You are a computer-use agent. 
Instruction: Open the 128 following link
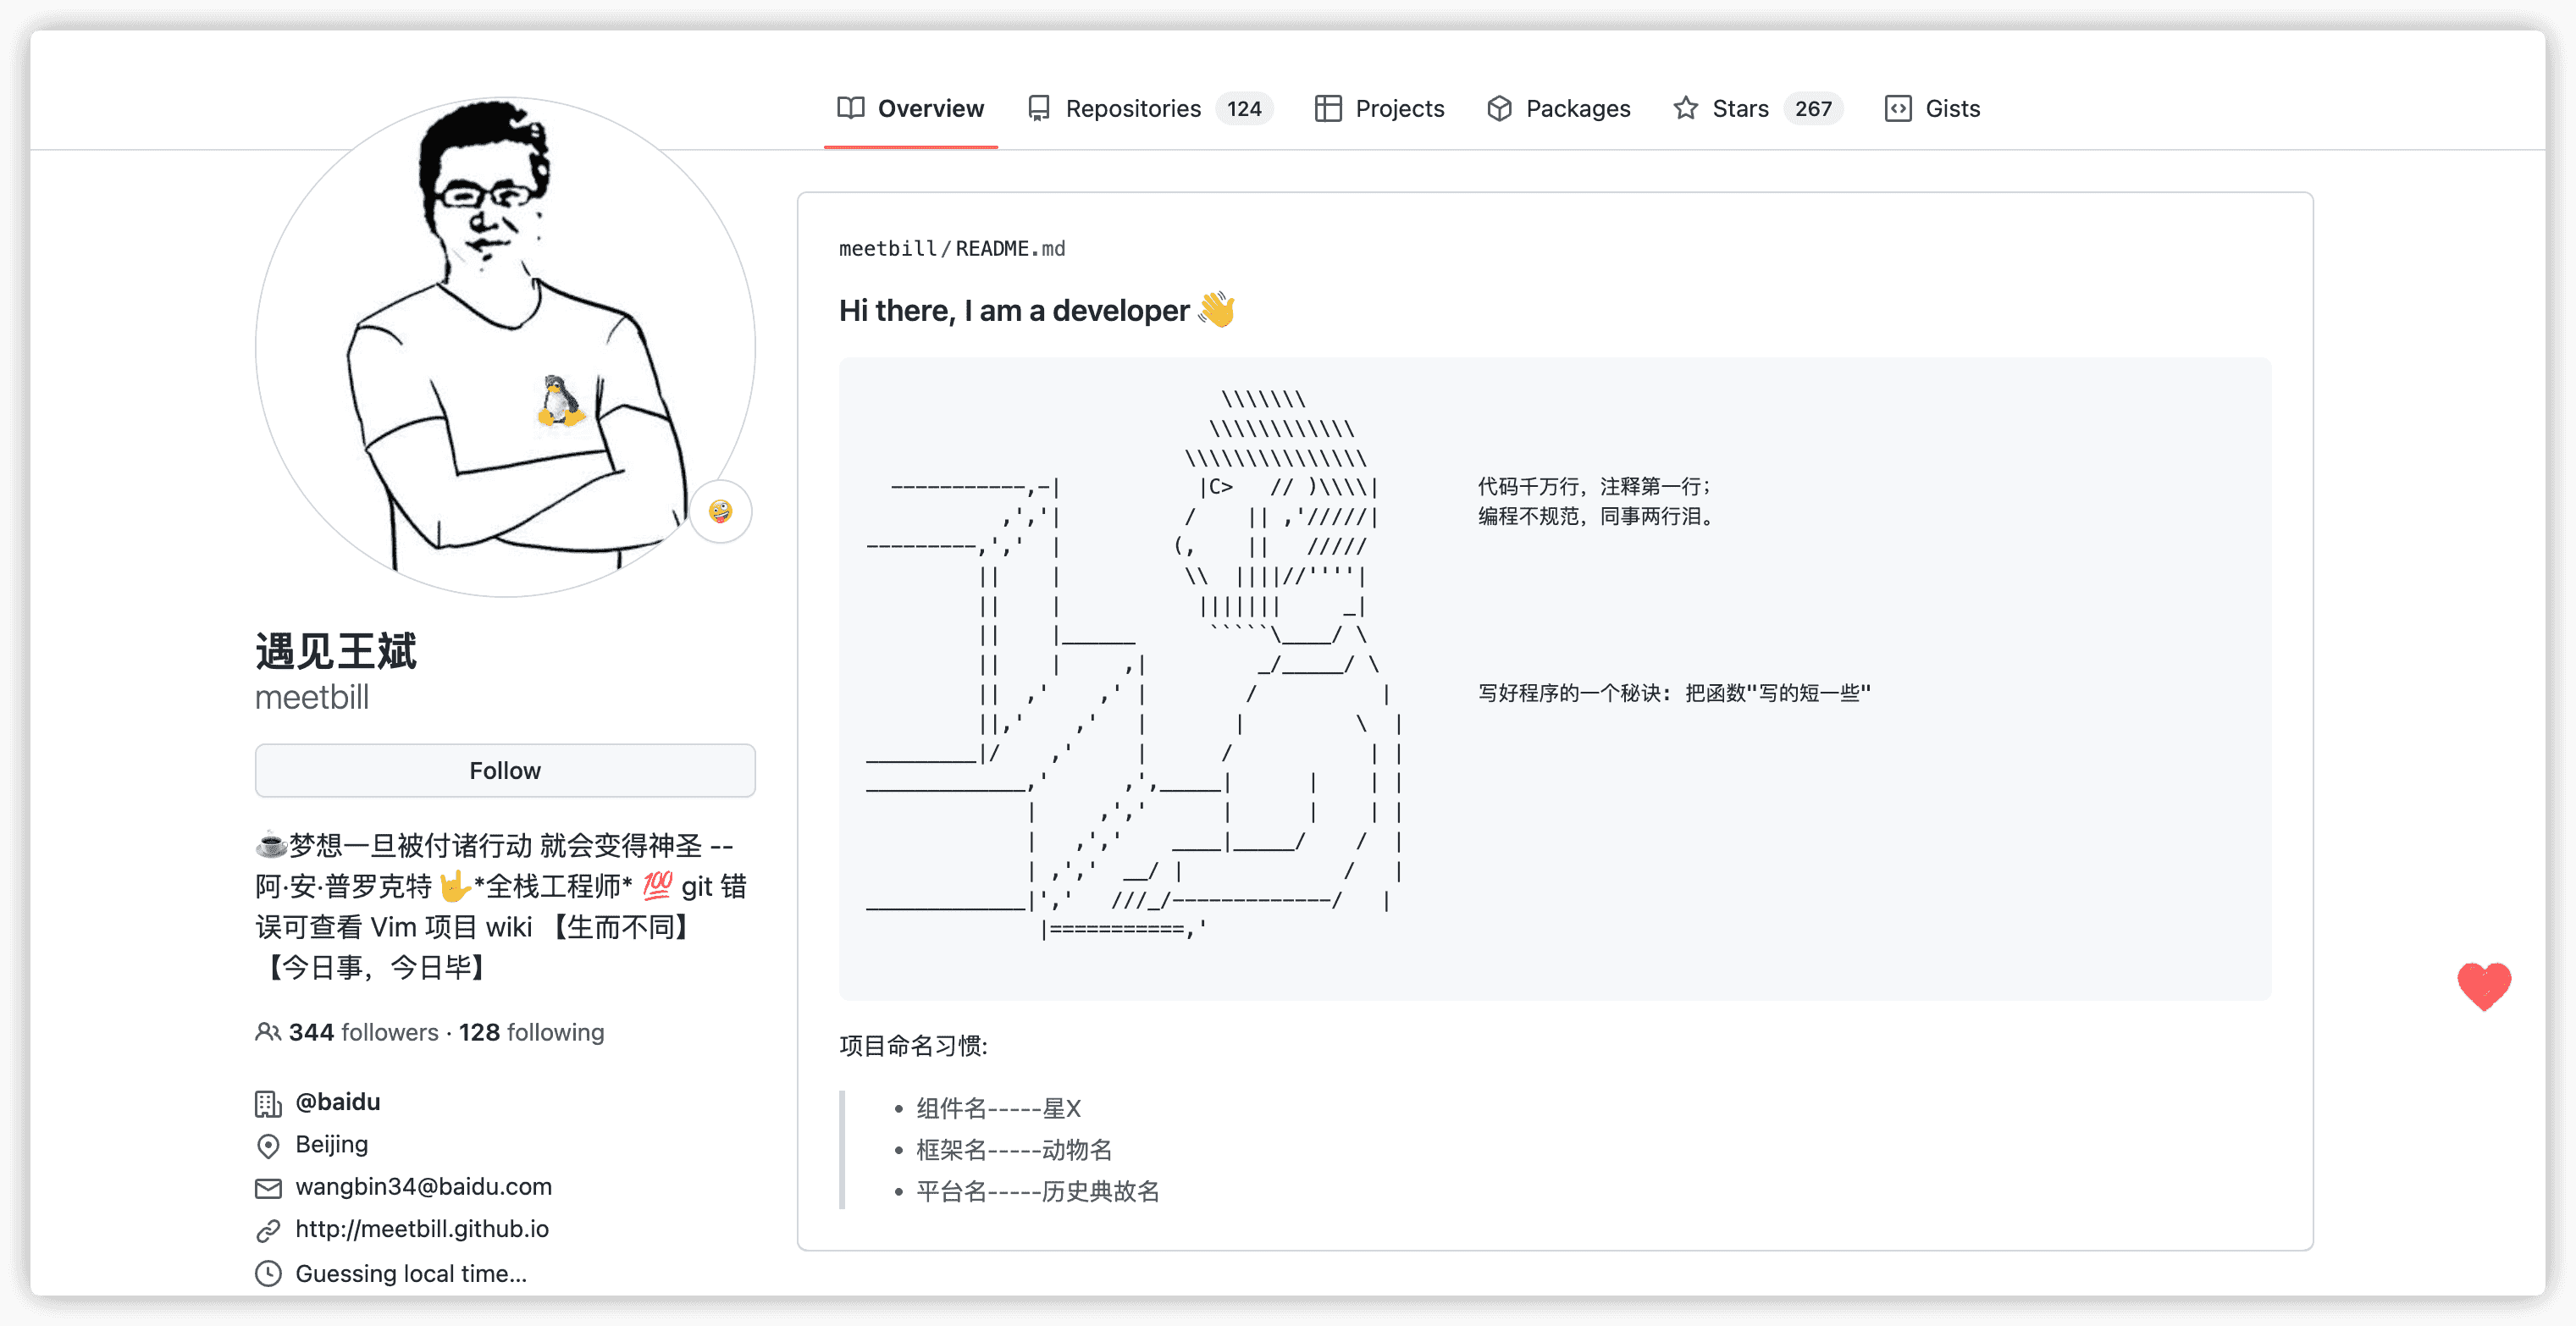[531, 1032]
